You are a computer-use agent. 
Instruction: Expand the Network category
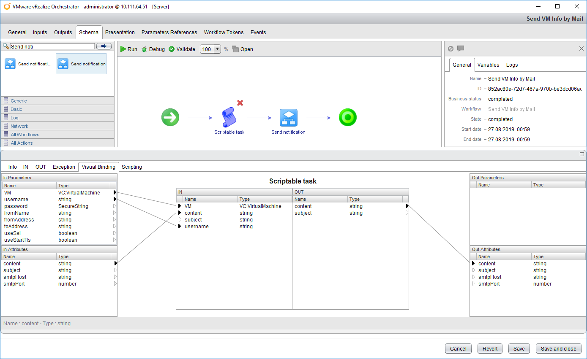[19, 126]
